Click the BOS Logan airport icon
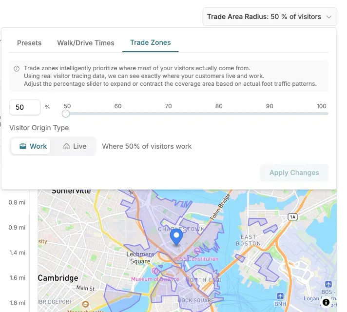Screen dimensions: 347x312 pos(328,284)
